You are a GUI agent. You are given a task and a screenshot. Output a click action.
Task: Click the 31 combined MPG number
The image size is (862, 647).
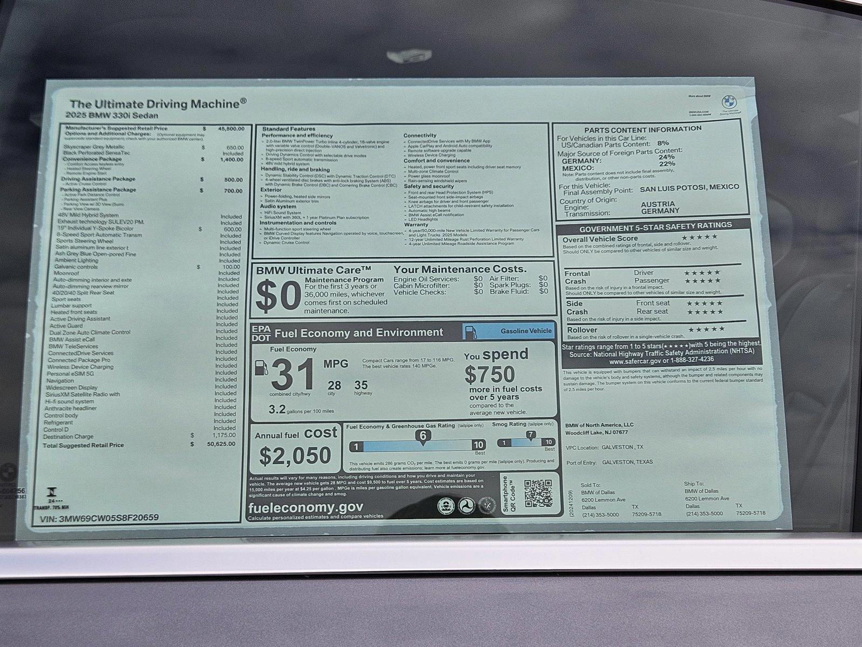coord(293,375)
